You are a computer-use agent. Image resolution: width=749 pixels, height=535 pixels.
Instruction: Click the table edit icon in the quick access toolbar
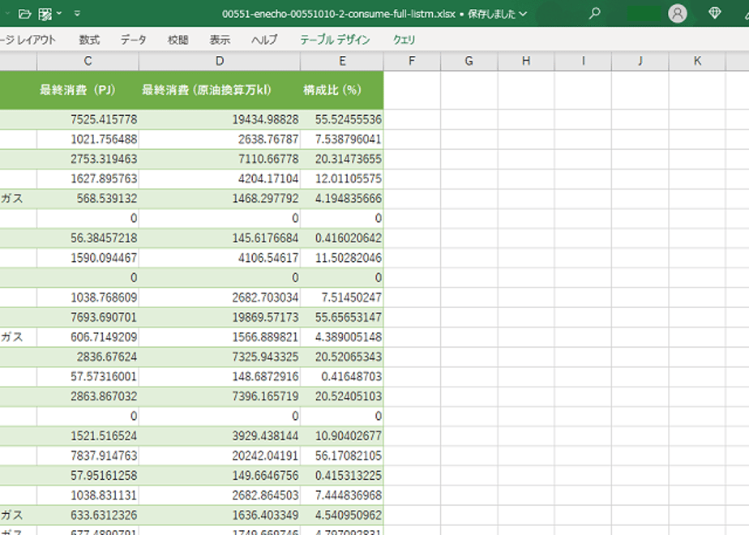pos(45,14)
